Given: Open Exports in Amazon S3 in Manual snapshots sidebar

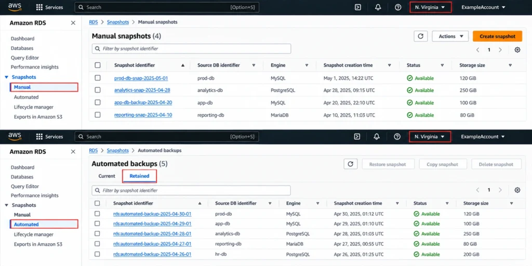Looking at the screenshot, I should tap(38, 117).
